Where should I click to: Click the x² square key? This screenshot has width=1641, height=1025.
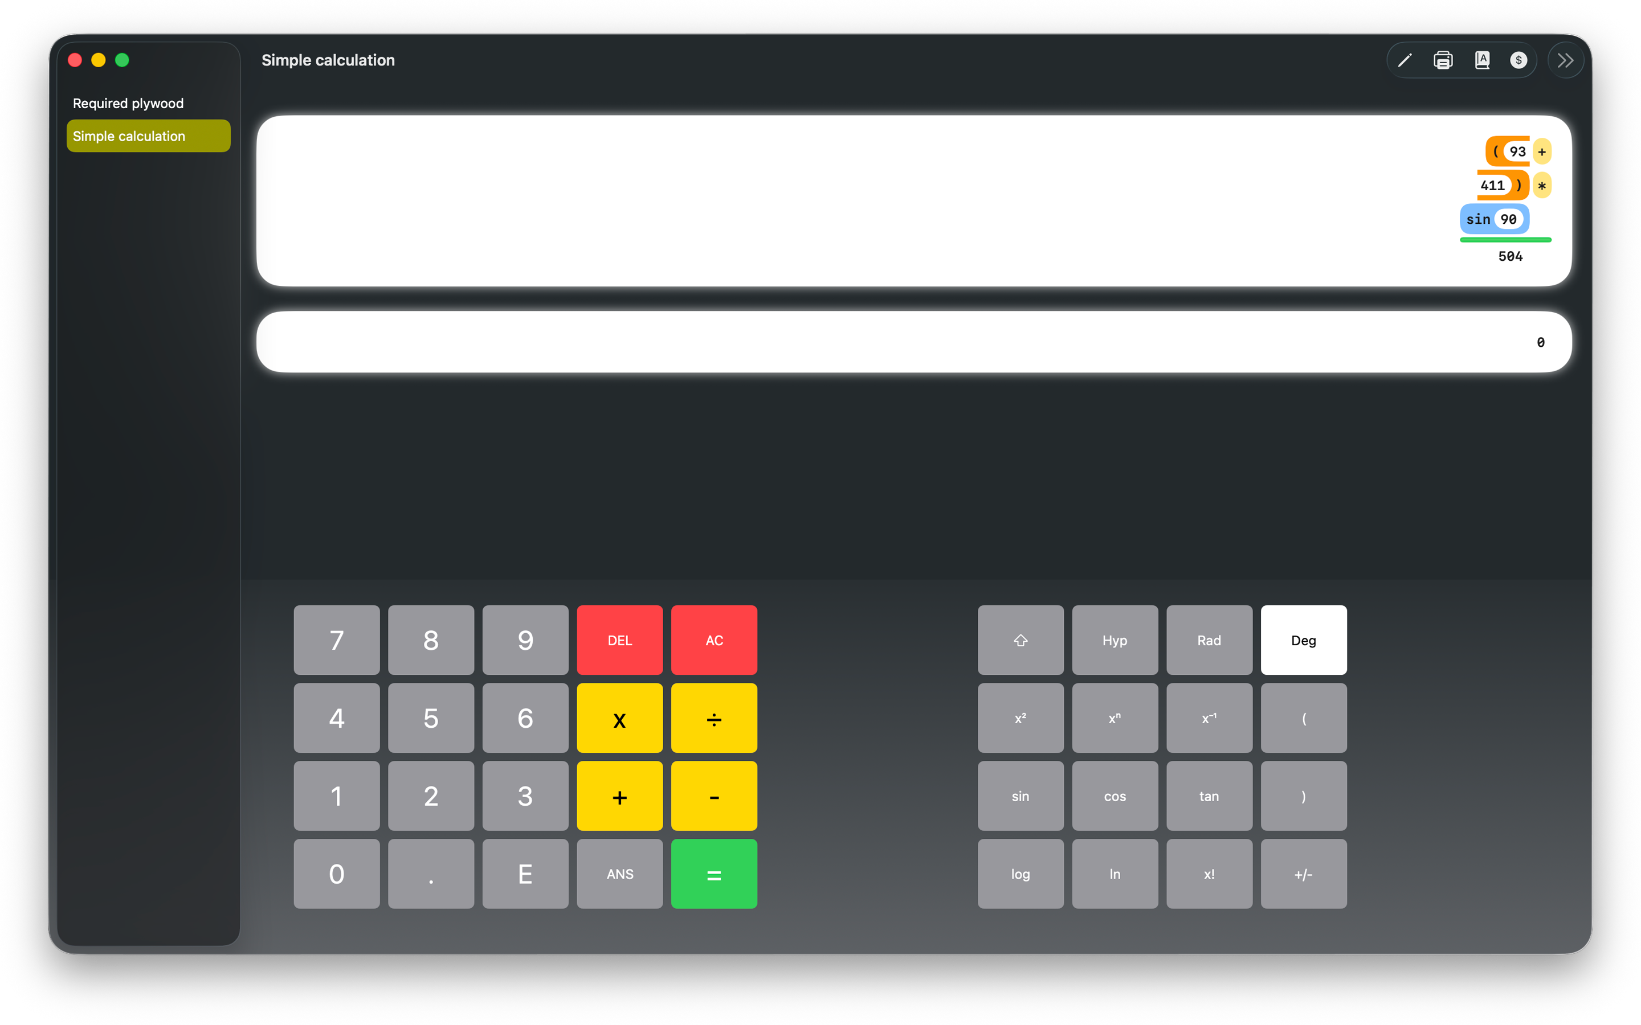[x=1020, y=718]
